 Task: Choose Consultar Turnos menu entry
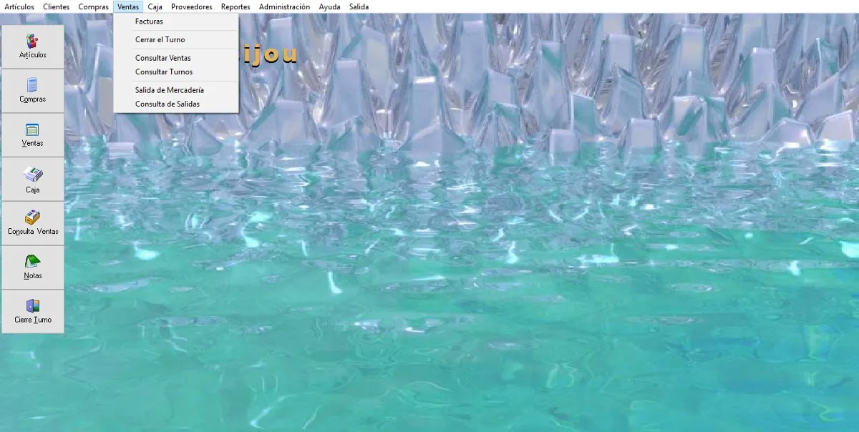(x=176, y=72)
